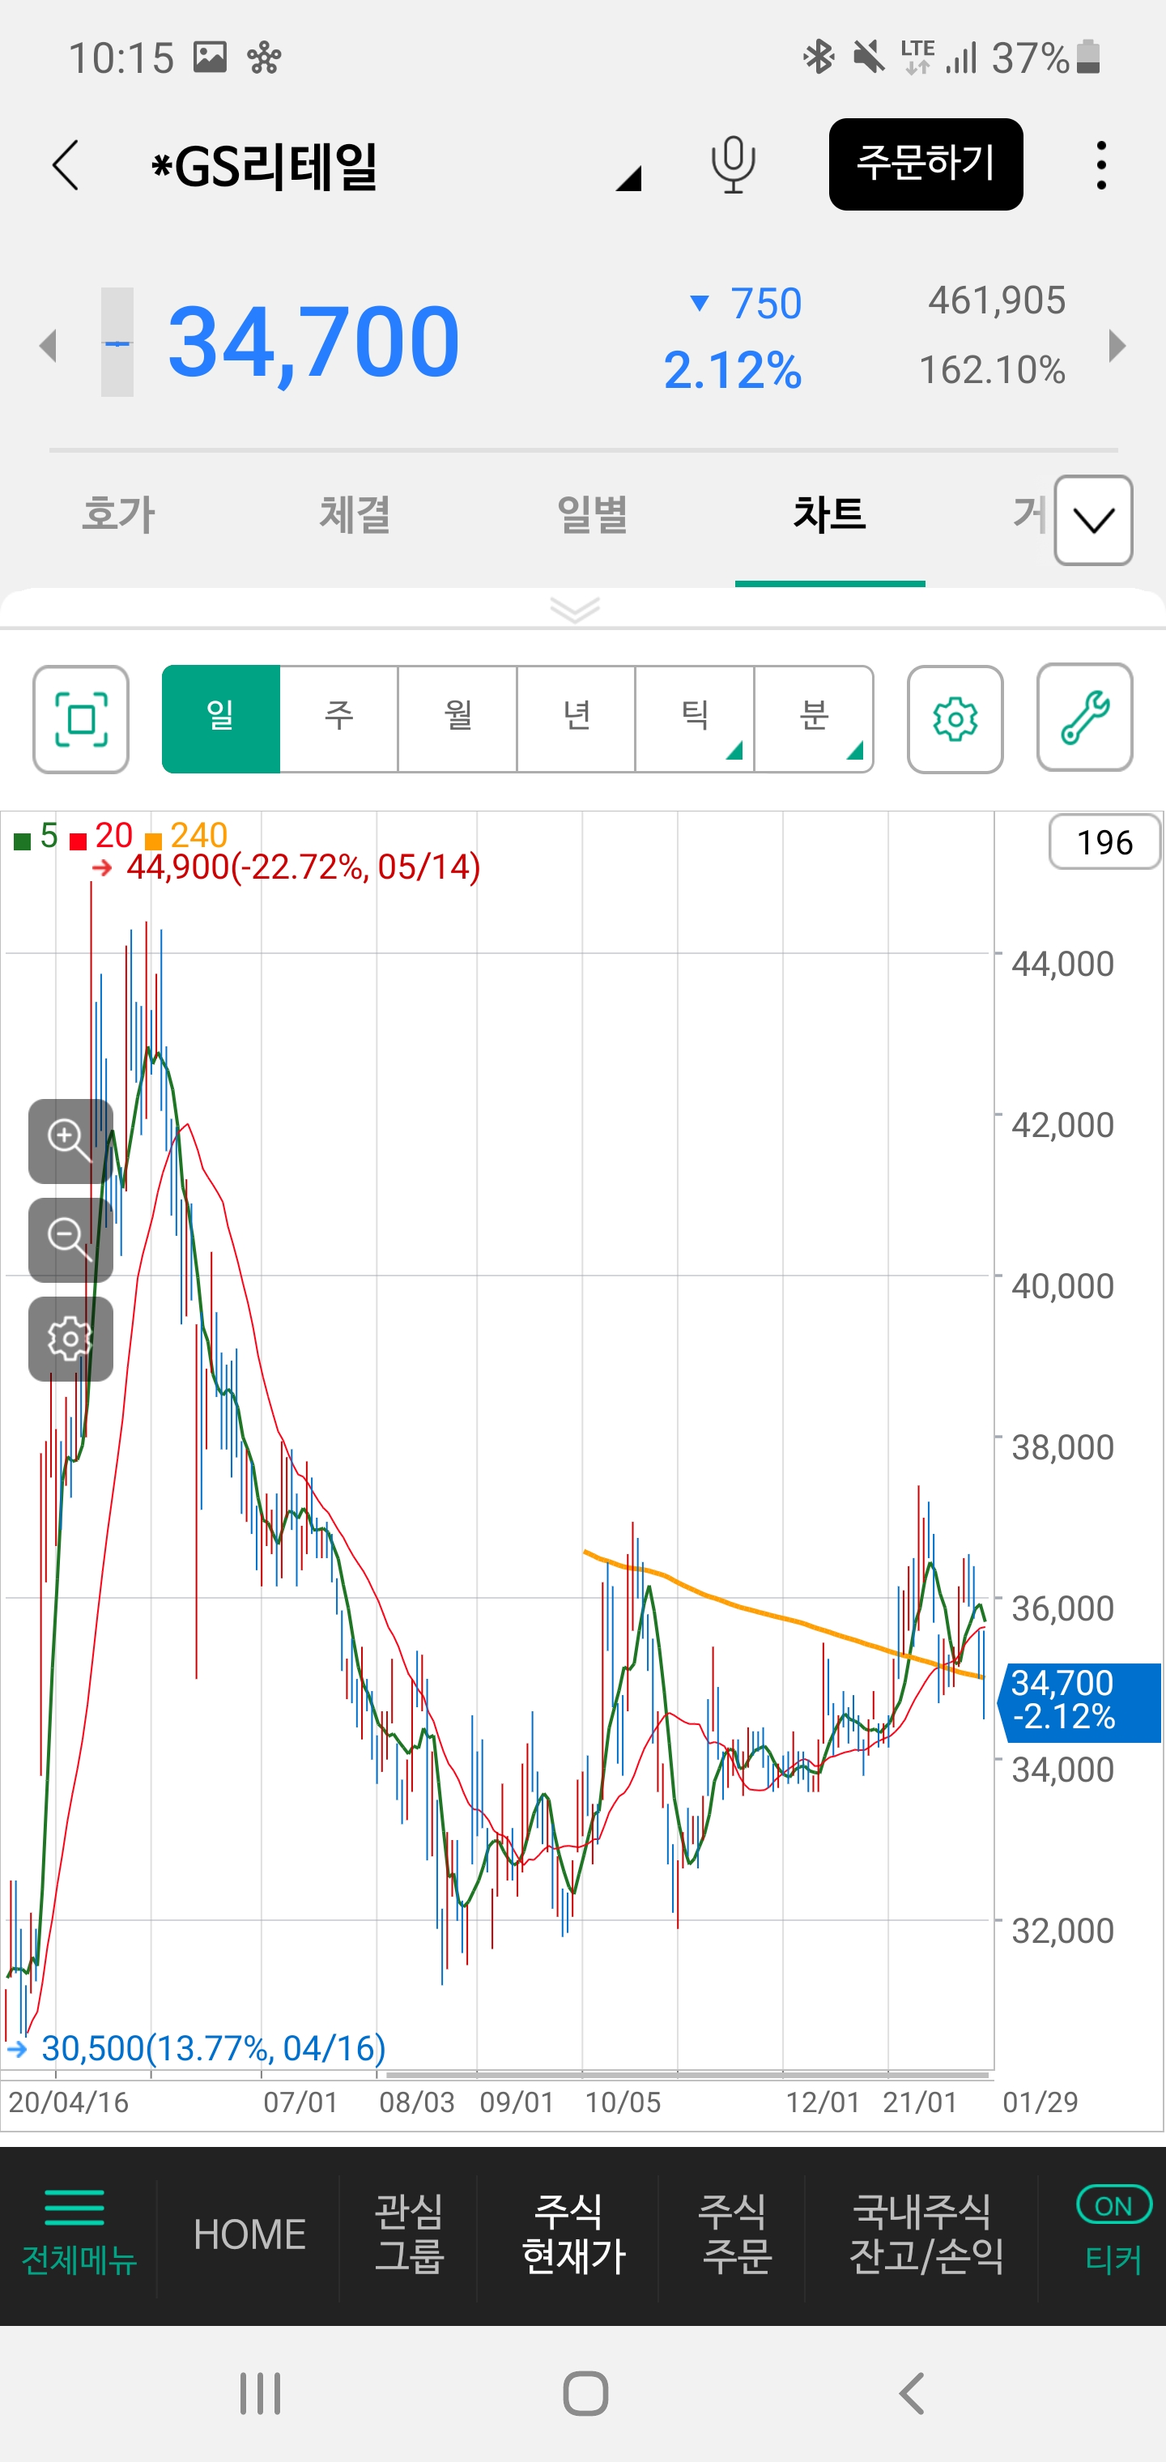Tap the muted sound status icon
The height and width of the screenshot is (2462, 1166).
pyautogui.click(x=868, y=58)
